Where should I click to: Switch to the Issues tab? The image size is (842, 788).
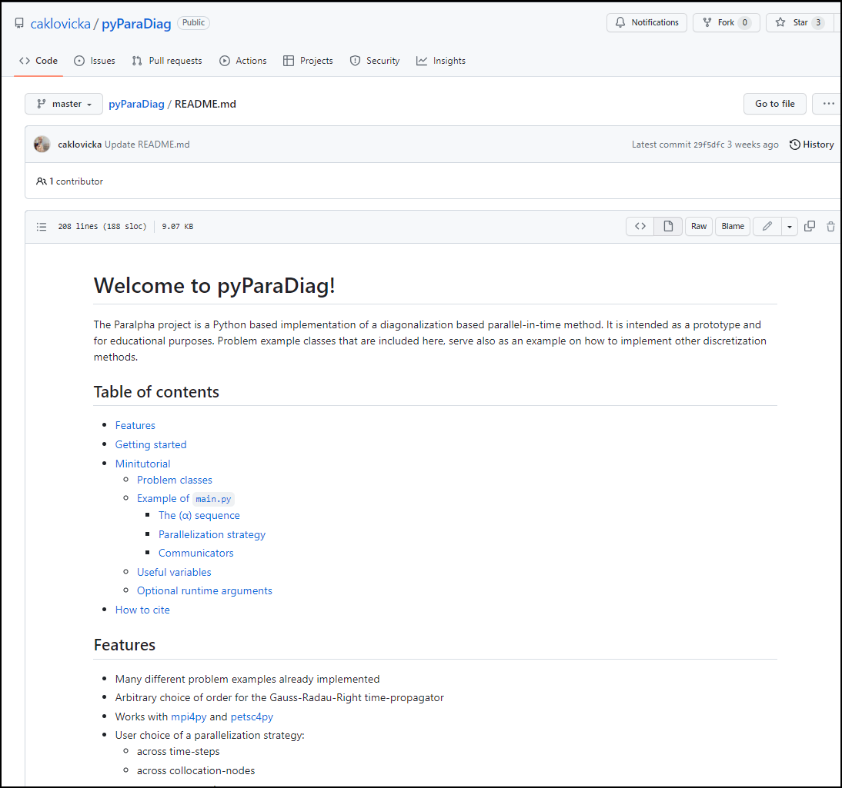click(x=95, y=61)
